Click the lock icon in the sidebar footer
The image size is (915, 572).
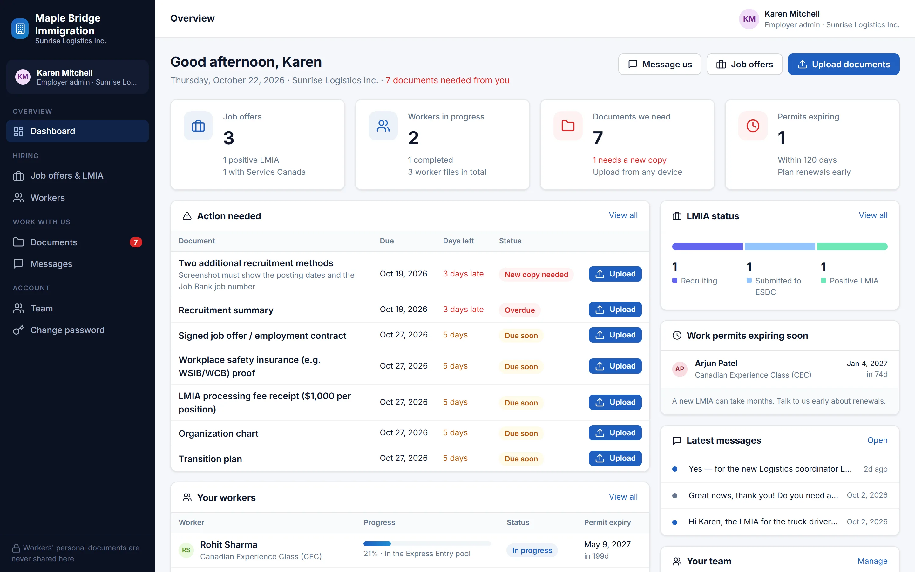16,548
